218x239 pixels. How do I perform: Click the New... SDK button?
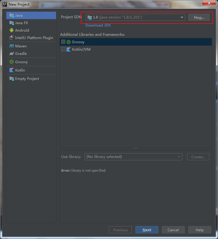click(199, 17)
